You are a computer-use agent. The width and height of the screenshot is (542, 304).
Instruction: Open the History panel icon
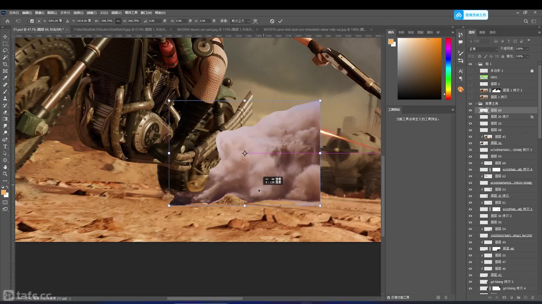(461, 35)
